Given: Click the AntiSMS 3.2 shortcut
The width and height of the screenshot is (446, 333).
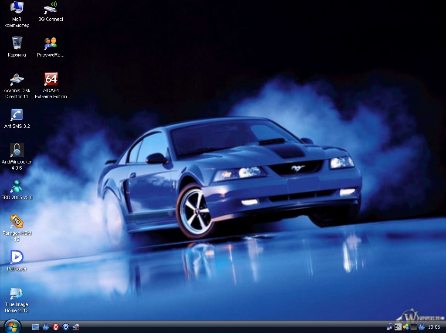Looking at the screenshot, I should [x=17, y=115].
